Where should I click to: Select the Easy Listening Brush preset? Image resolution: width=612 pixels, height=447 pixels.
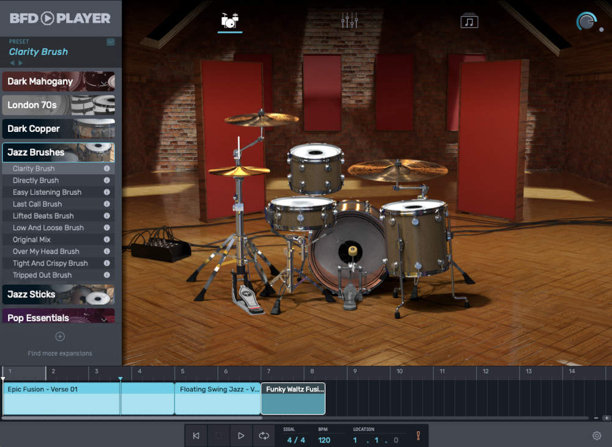click(46, 192)
